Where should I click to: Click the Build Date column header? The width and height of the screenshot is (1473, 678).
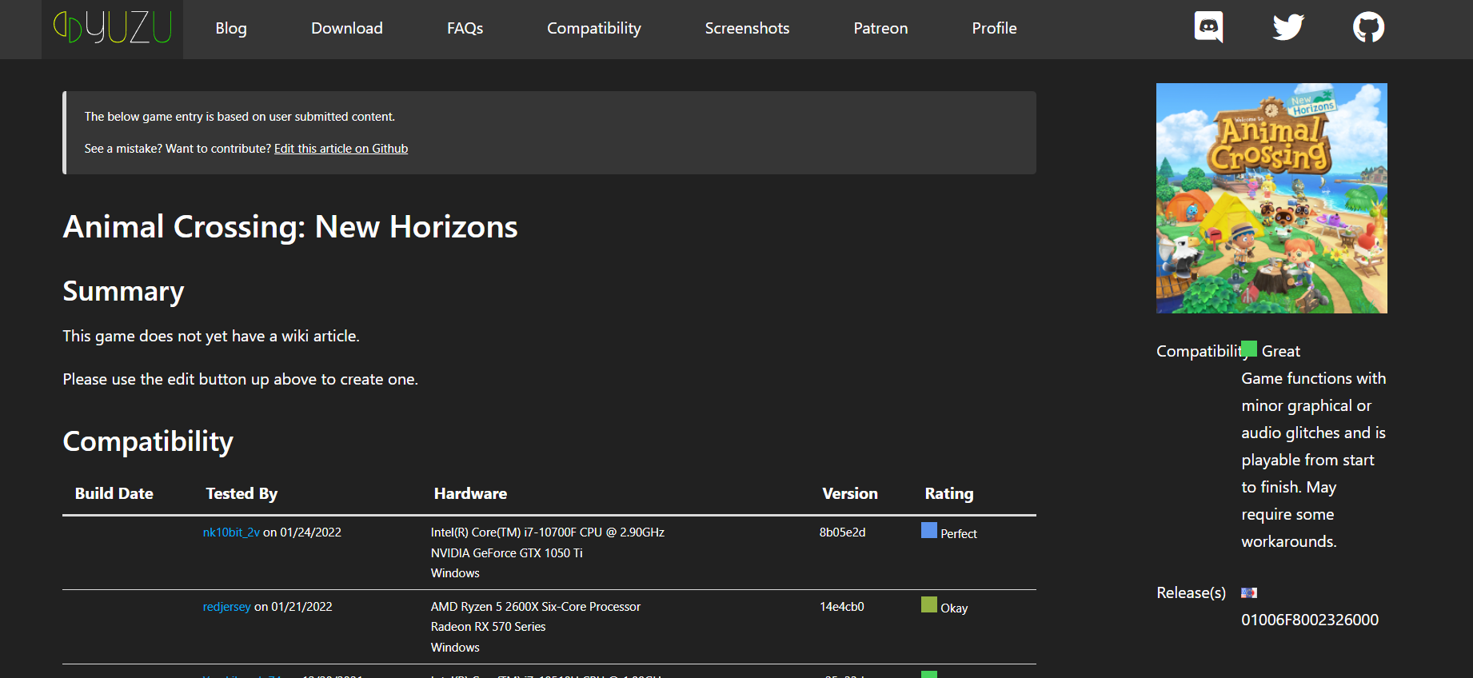(x=114, y=494)
